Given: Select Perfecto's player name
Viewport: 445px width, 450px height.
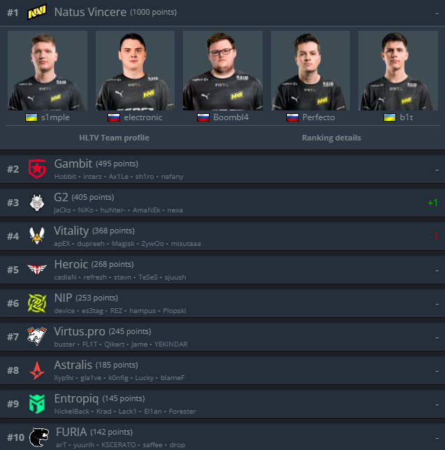Looking at the screenshot, I should point(319,117).
